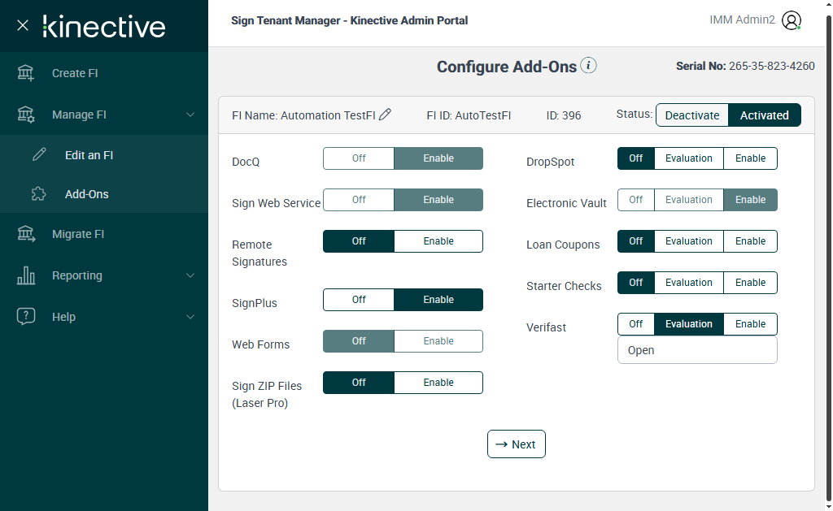Set Sign ZIP Files to Off
This screenshot has width=833, height=511.
click(359, 382)
